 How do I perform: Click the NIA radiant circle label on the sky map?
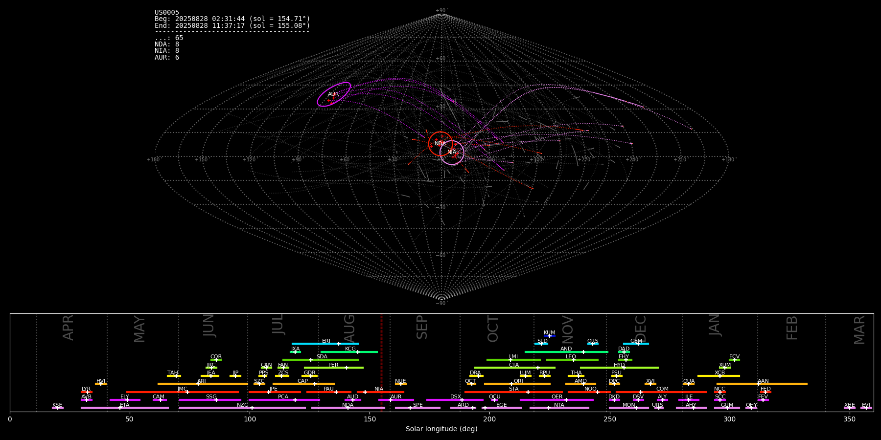click(452, 153)
